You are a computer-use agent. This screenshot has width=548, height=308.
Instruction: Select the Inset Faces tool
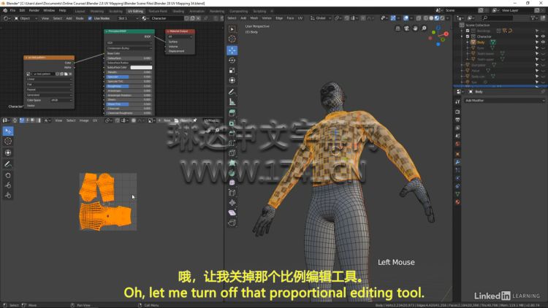tap(232, 123)
